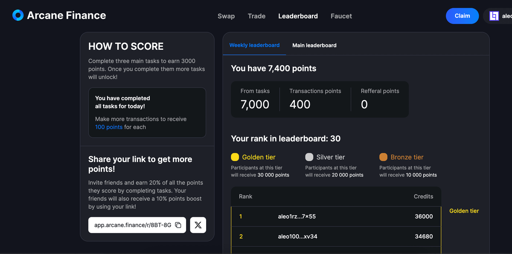The width and height of the screenshot is (512, 254).
Task: Click rank number 1 in the table
Action: pos(241,216)
